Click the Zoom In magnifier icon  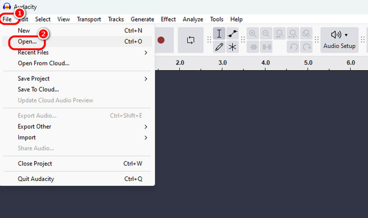(x=253, y=34)
